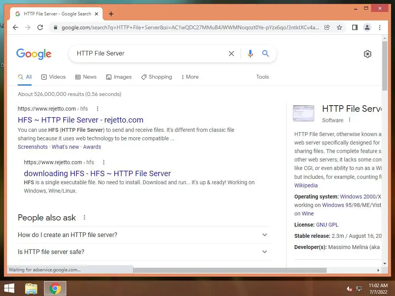Open File Explorer from taskbar
The width and height of the screenshot is (395, 296).
point(31,288)
